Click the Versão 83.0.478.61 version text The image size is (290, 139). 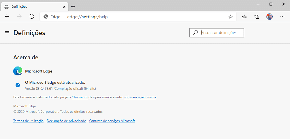60,89
